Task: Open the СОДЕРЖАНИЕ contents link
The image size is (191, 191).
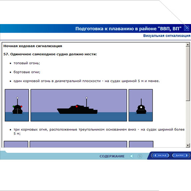Action: click(x=112, y=156)
